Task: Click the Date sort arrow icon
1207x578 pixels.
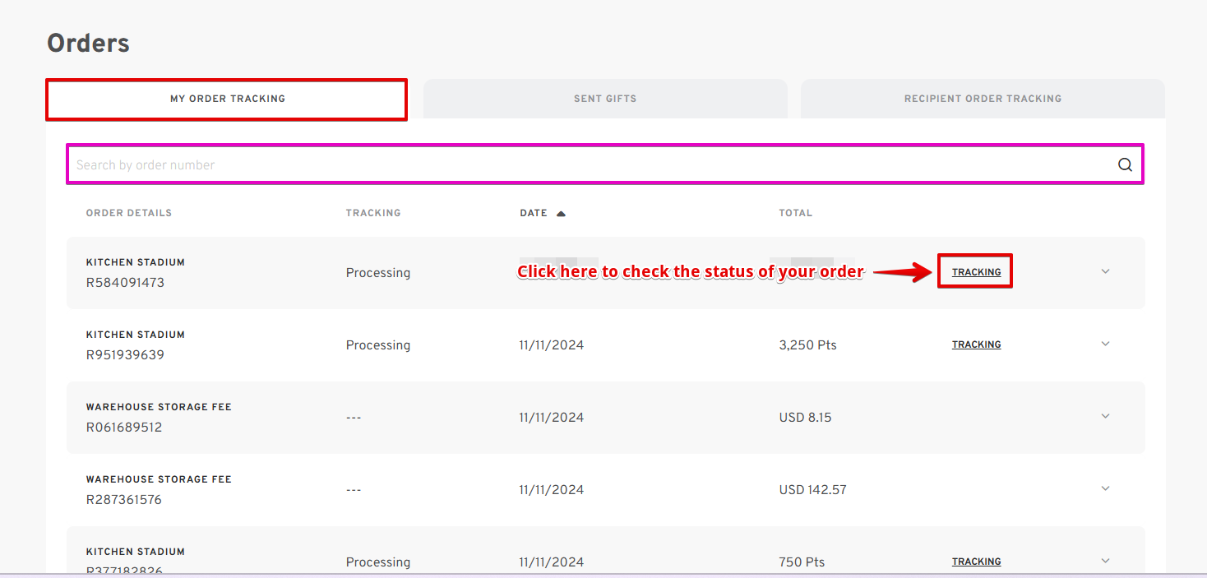Action: point(561,214)
